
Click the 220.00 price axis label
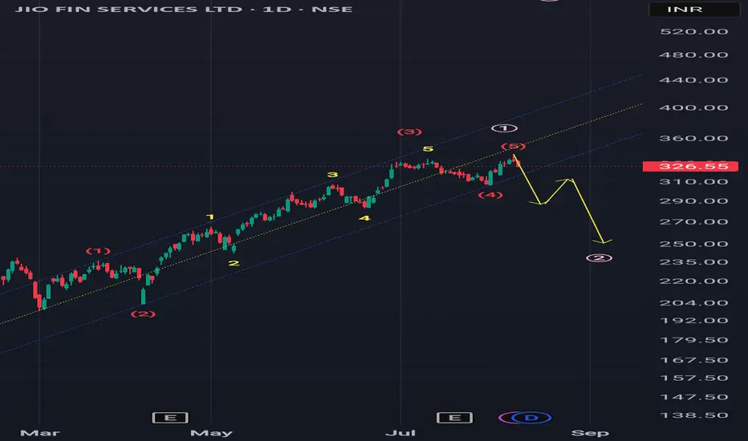[693, 281]
